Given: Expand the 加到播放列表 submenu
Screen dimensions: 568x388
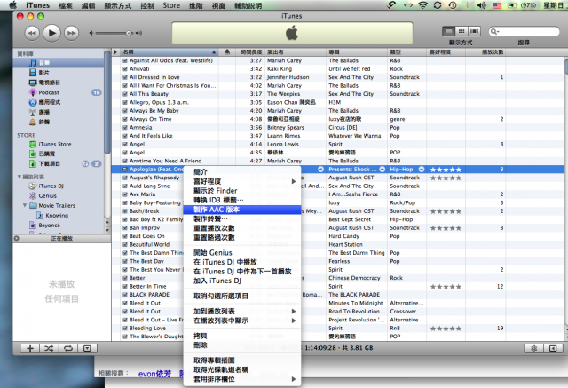Looking at the screenshot, I should tap(242, 311).
